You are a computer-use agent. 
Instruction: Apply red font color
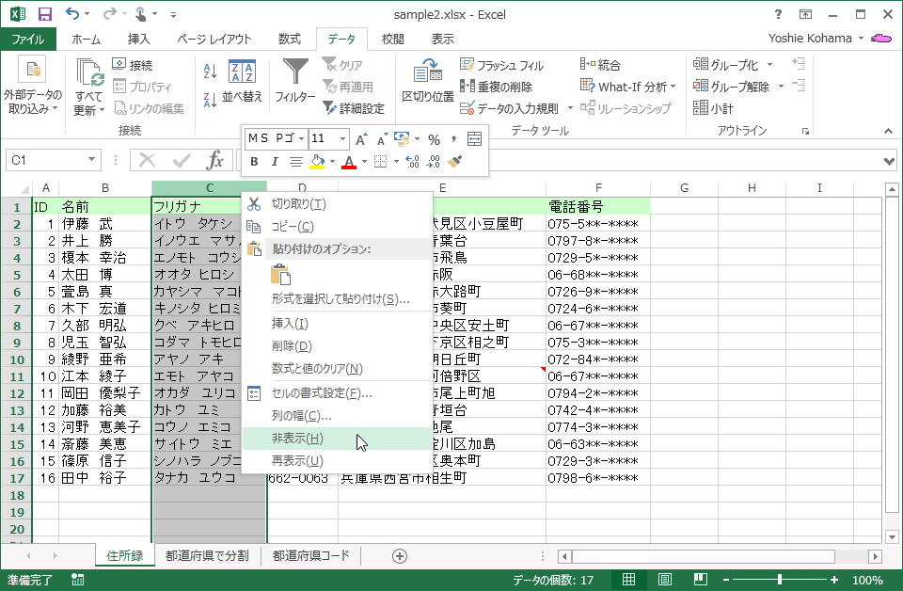coord(349,162)
